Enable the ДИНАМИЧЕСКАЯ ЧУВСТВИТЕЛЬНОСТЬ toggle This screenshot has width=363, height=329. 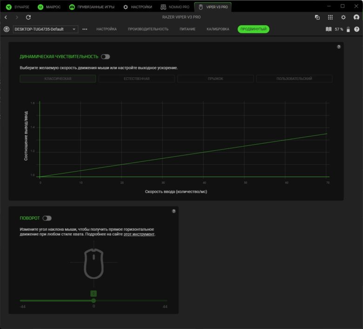pyautogui.click(x=105, y=57)
